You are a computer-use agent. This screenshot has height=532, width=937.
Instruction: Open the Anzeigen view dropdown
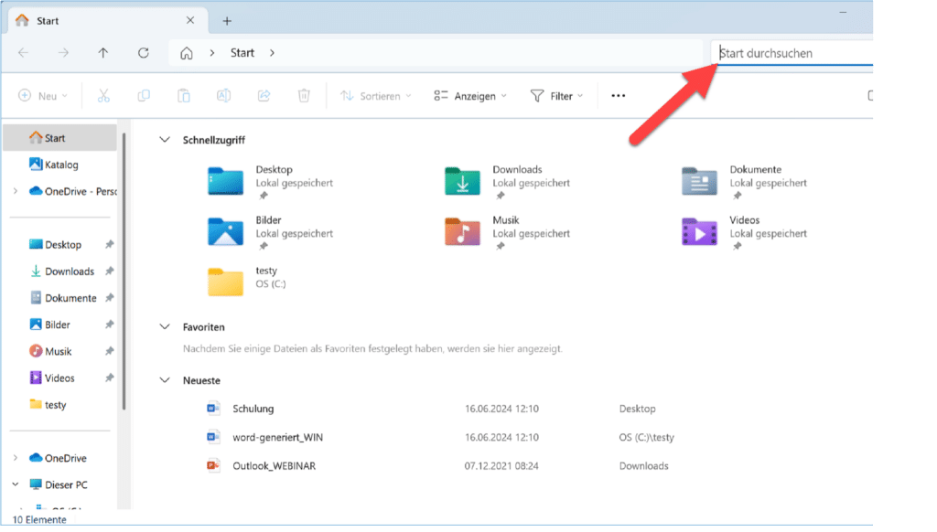pos(470,96)
